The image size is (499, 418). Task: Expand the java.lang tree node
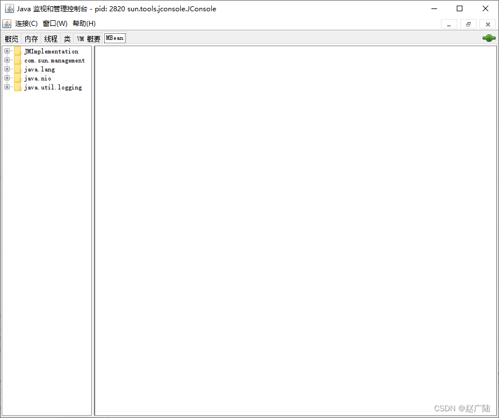[7, 69]
